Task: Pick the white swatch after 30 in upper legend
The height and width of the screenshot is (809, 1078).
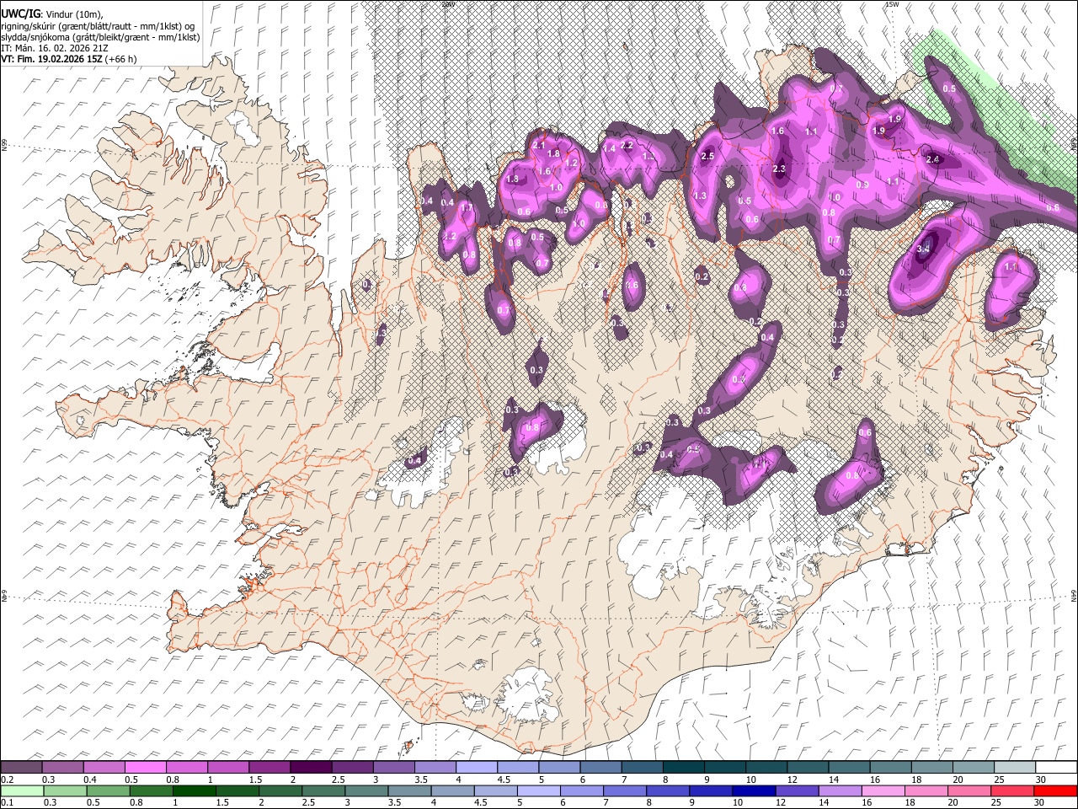Action: [1055, 768]
